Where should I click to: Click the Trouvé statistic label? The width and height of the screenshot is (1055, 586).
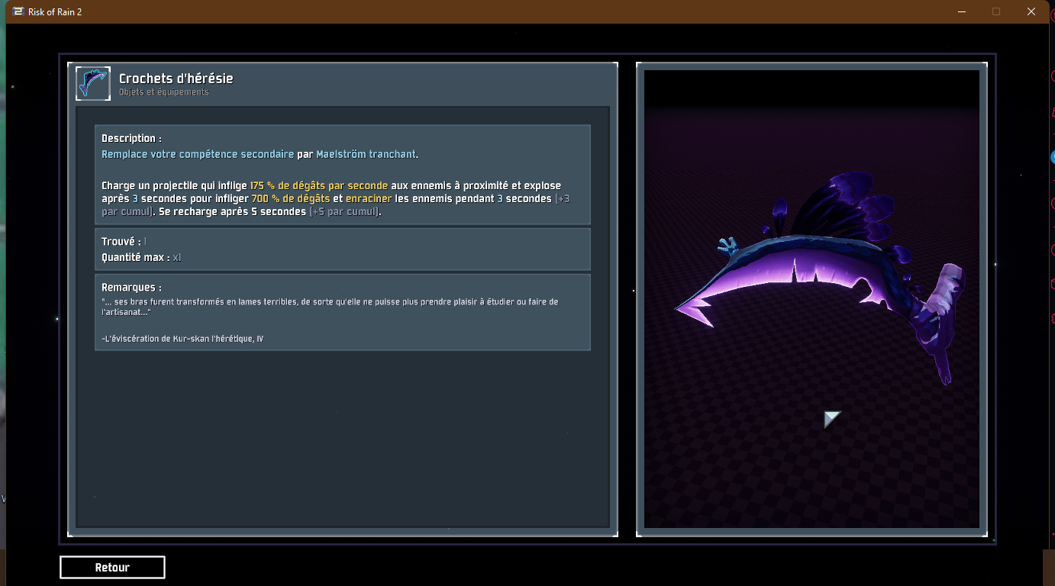121,241
